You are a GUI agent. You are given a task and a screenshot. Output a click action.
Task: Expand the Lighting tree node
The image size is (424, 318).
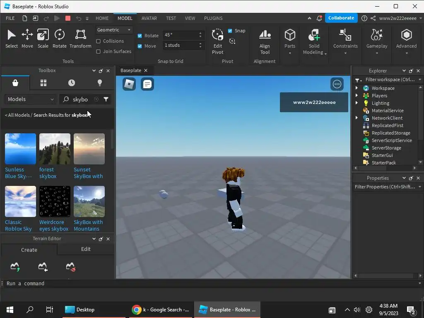357,103
